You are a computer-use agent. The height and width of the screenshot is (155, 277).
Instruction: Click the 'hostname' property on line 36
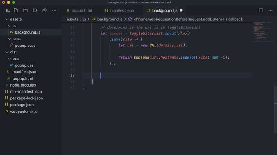[x=169, y=57]
